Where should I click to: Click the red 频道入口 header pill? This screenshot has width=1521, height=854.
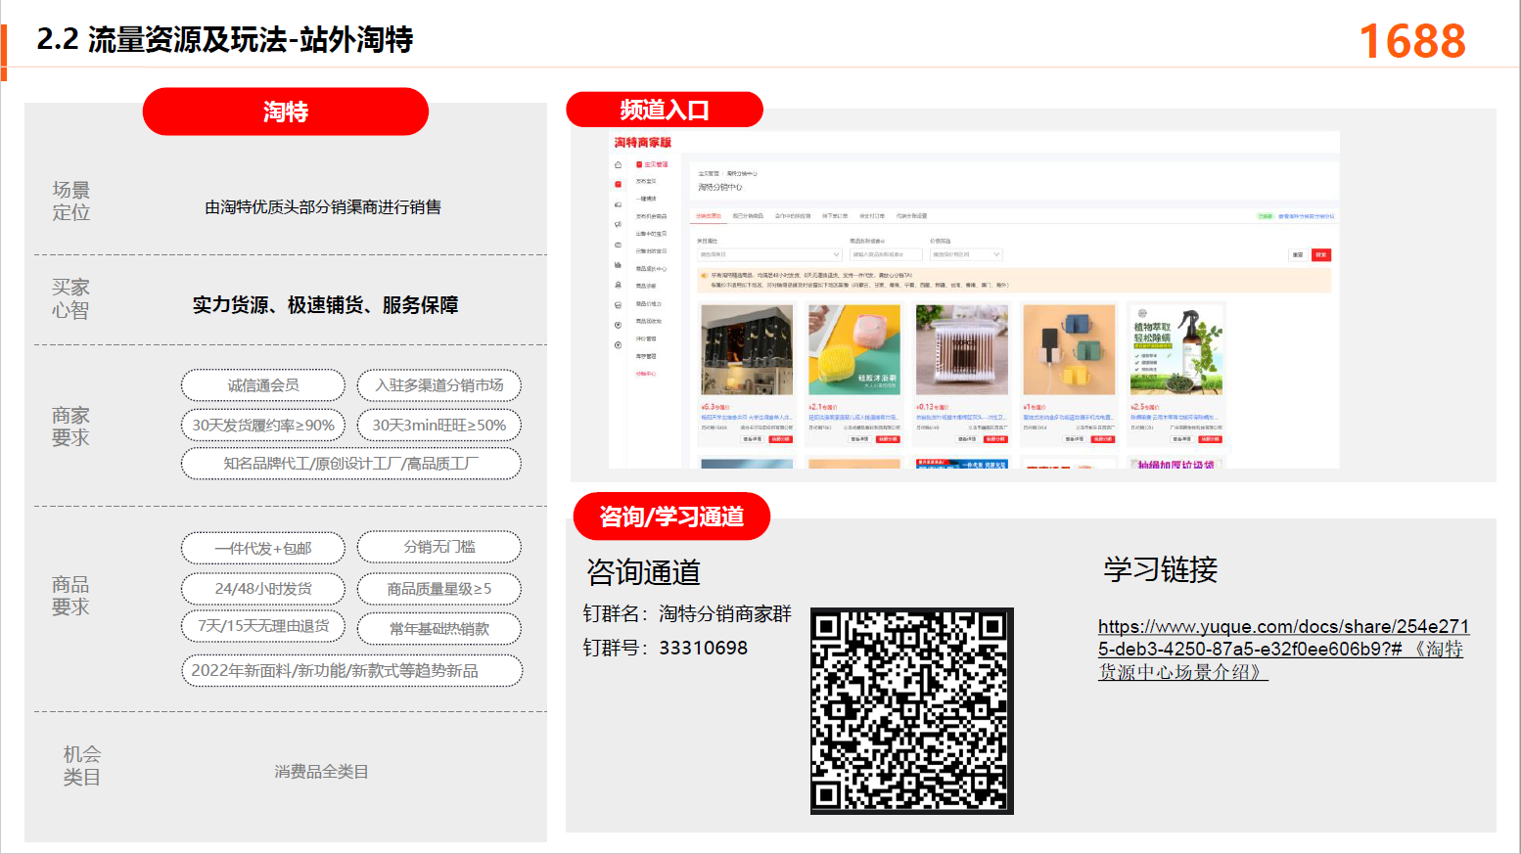665,110
